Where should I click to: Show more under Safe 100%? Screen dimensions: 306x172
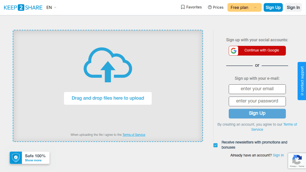[33, 160]
